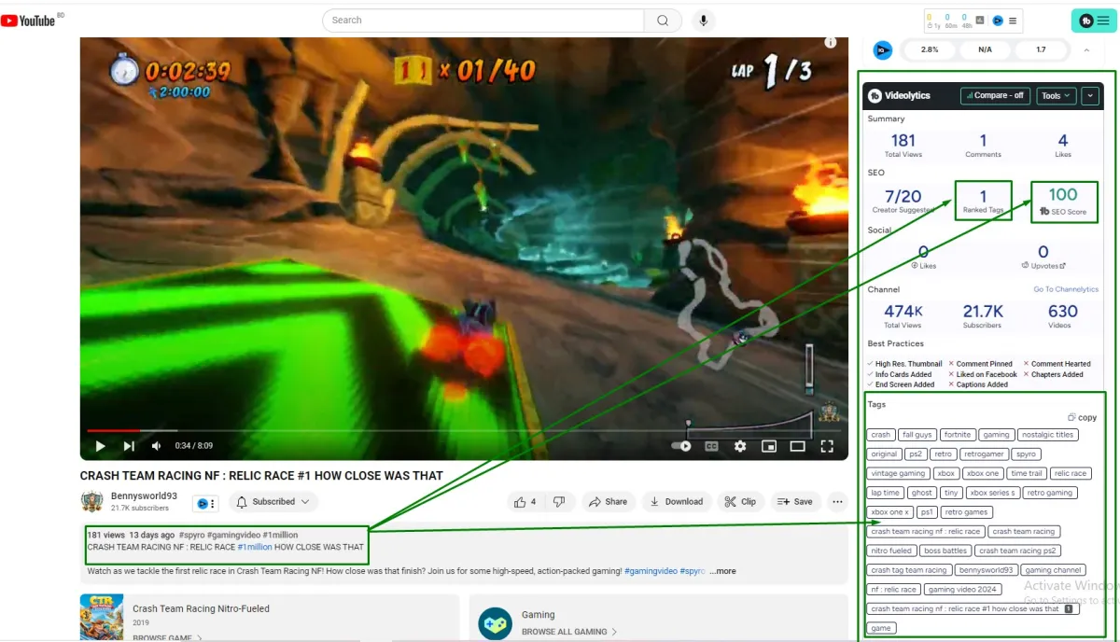Open #gamingvideo hashtag link in description text
The width and height of the screenshot is (1120, 642).
click(650, 571)
